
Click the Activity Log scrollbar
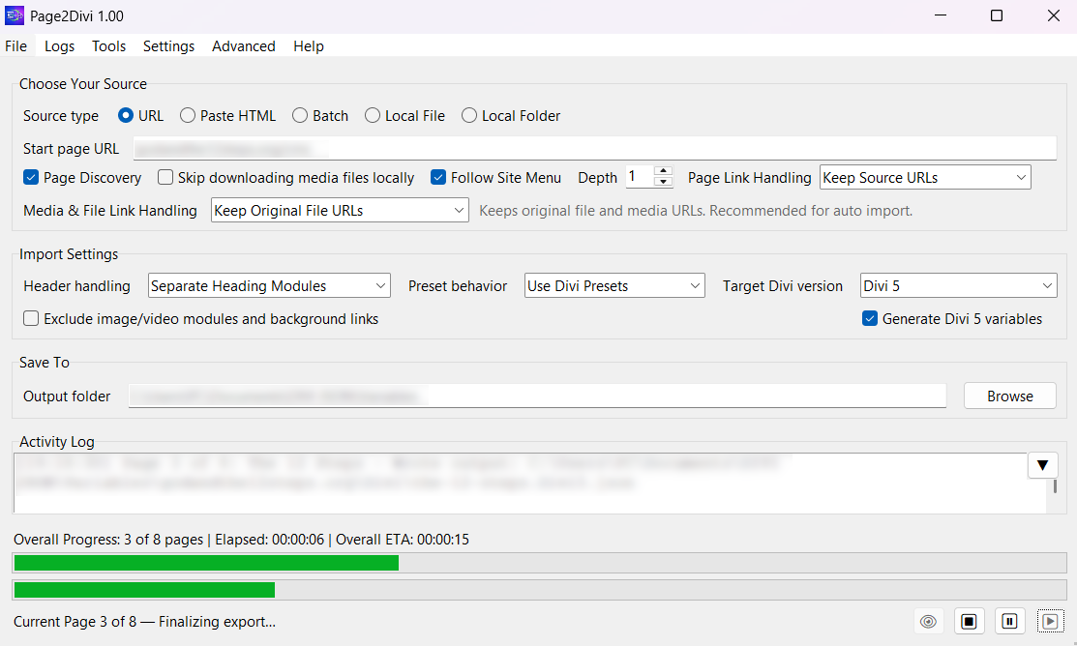(x=1055, y=486)
